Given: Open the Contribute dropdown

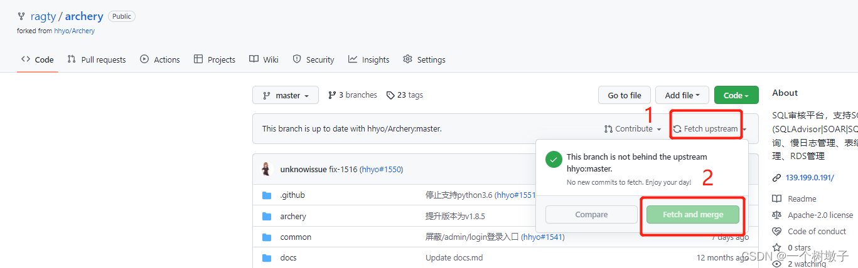Looking at the screenshot, I should [633, 129].
